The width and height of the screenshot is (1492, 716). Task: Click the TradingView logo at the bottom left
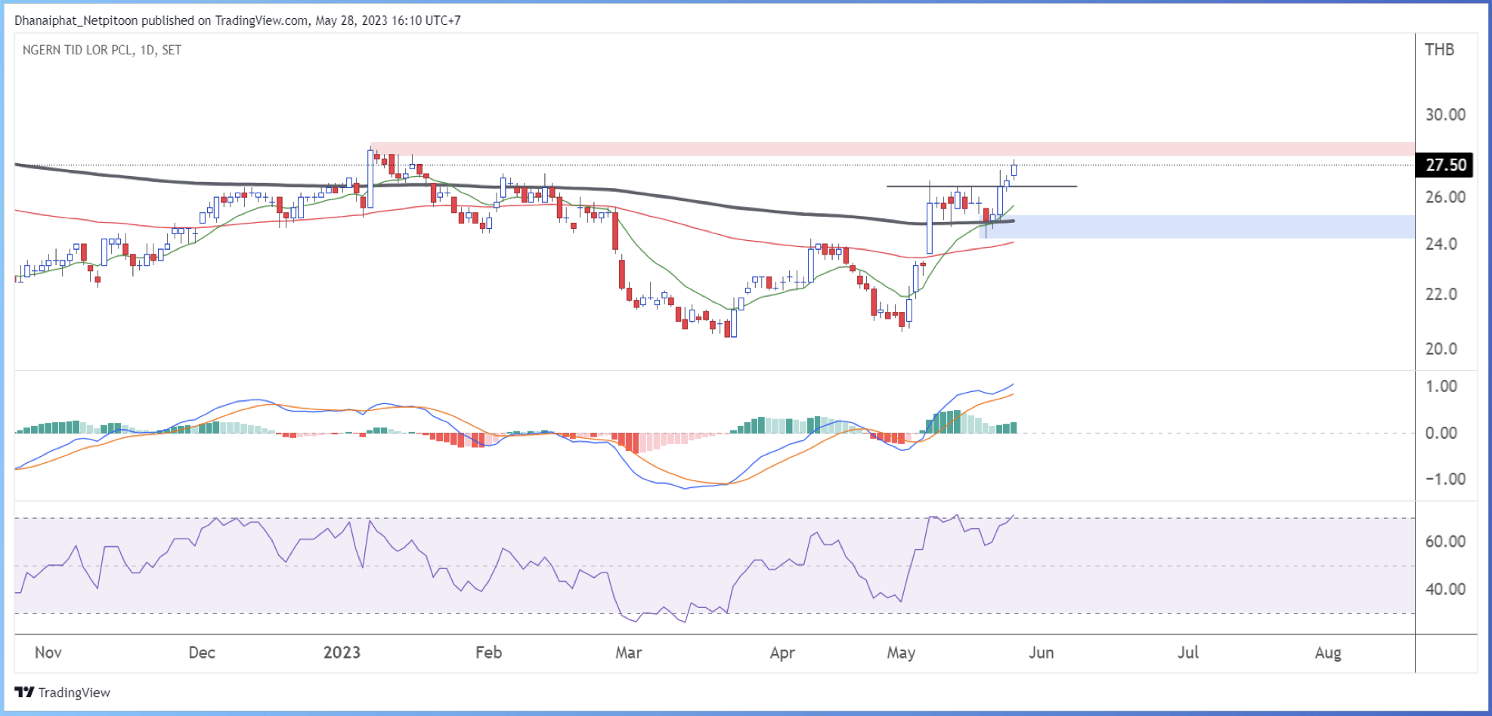62,693
